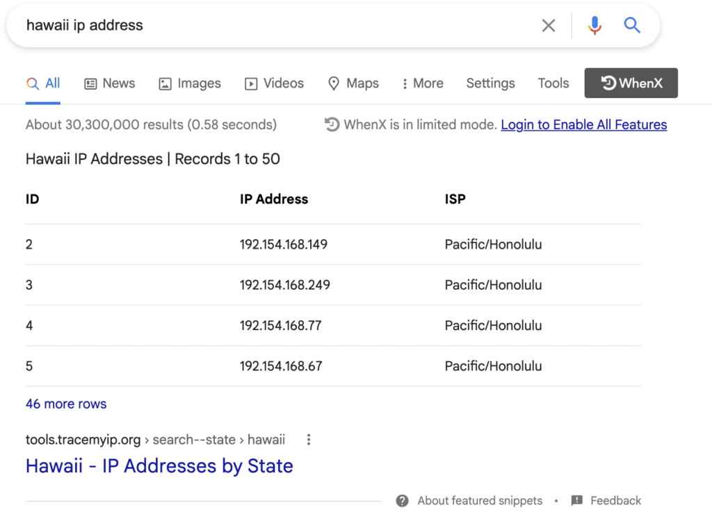Click the Feedback flag icon
The image size is (712, 514).
tap(577, 500)
